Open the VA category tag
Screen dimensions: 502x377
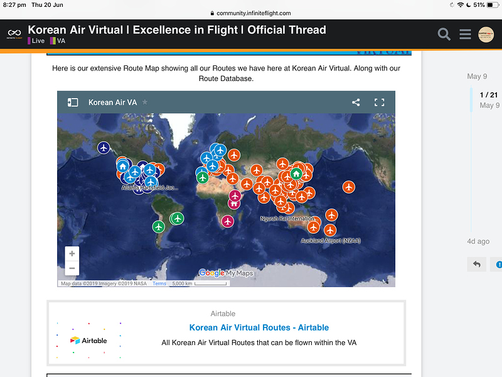click(x=58, y=41)
